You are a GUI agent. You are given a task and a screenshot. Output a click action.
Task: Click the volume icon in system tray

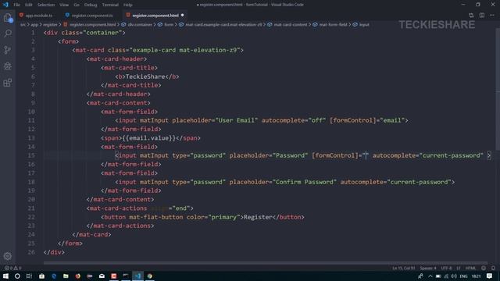coord(454,276)
